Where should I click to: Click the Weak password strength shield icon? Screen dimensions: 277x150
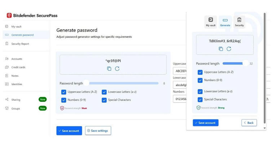click(62, 108)
